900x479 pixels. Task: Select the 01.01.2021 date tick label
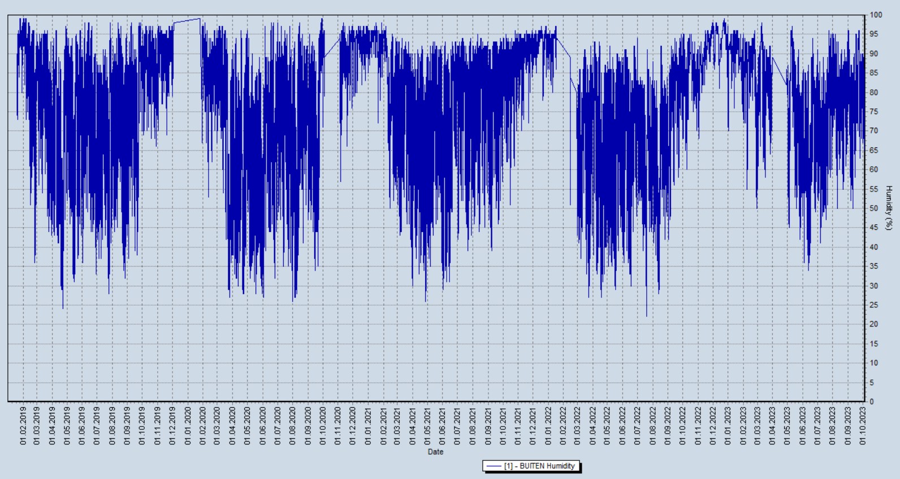pos(368,425)
